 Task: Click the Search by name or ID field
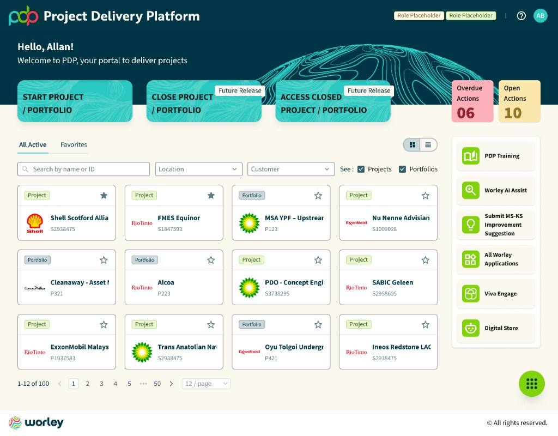[x=83, y=169]
